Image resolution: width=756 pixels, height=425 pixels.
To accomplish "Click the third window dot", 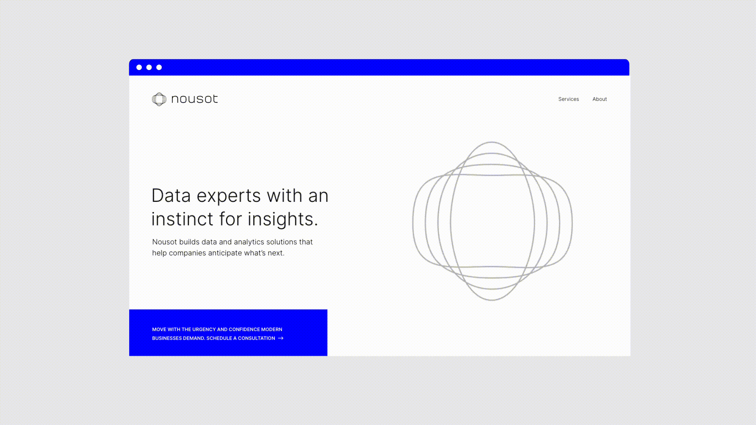I will coord(159,67).
